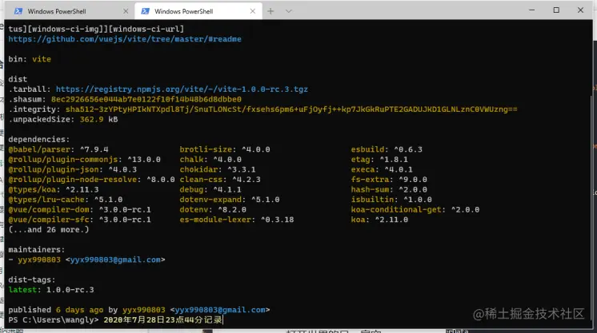Click the @types/koa dependency entry

[x=54, y=190]
